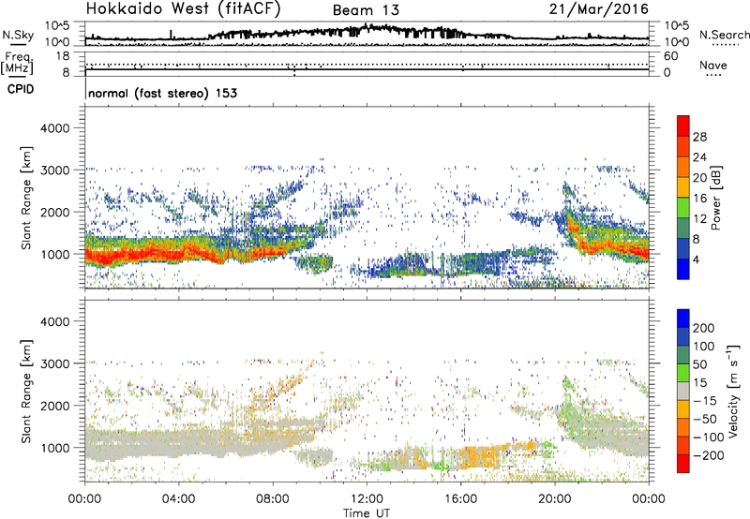Click the 'Freq. [MHz]' axis label
This screenshot has width=750, height=519.
pos(18,63)
